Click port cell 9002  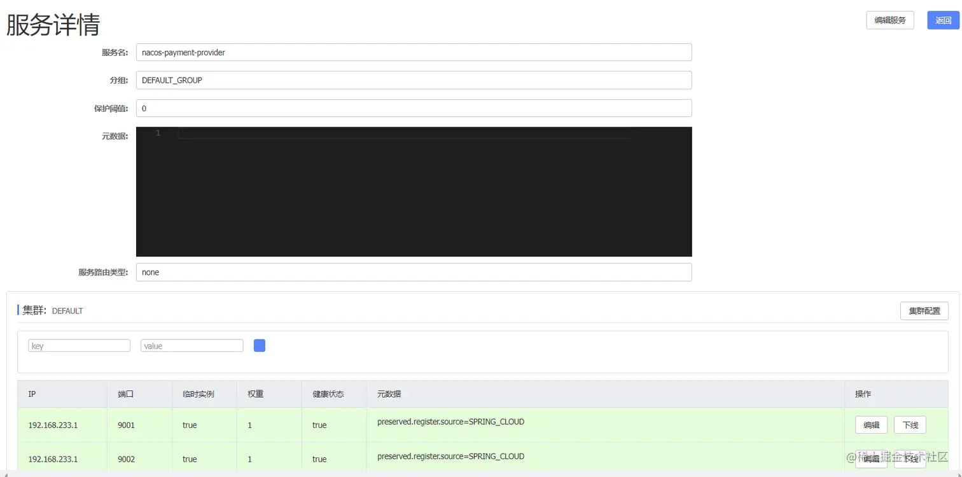pyautogui.click(x=126, y=459)
